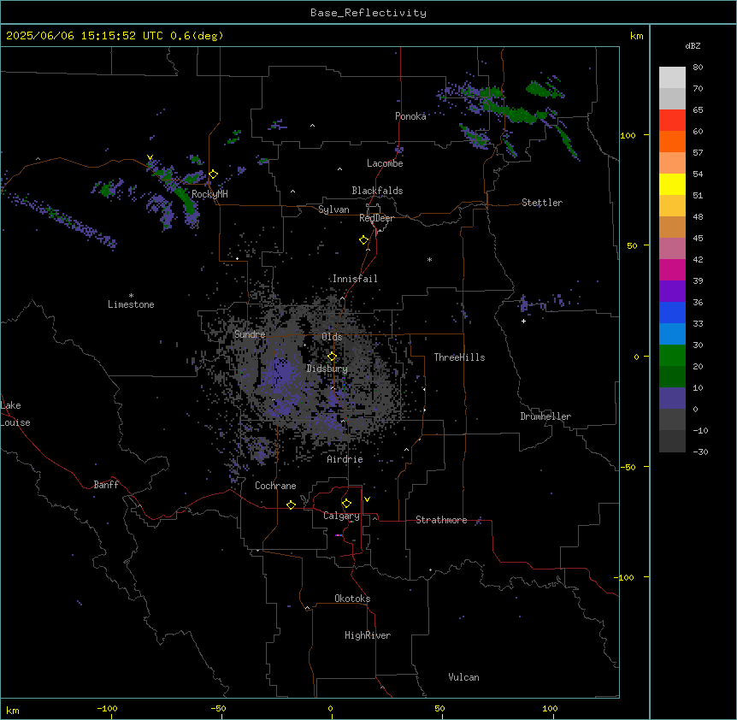Select the Sundre label

[x=250, y=334]
